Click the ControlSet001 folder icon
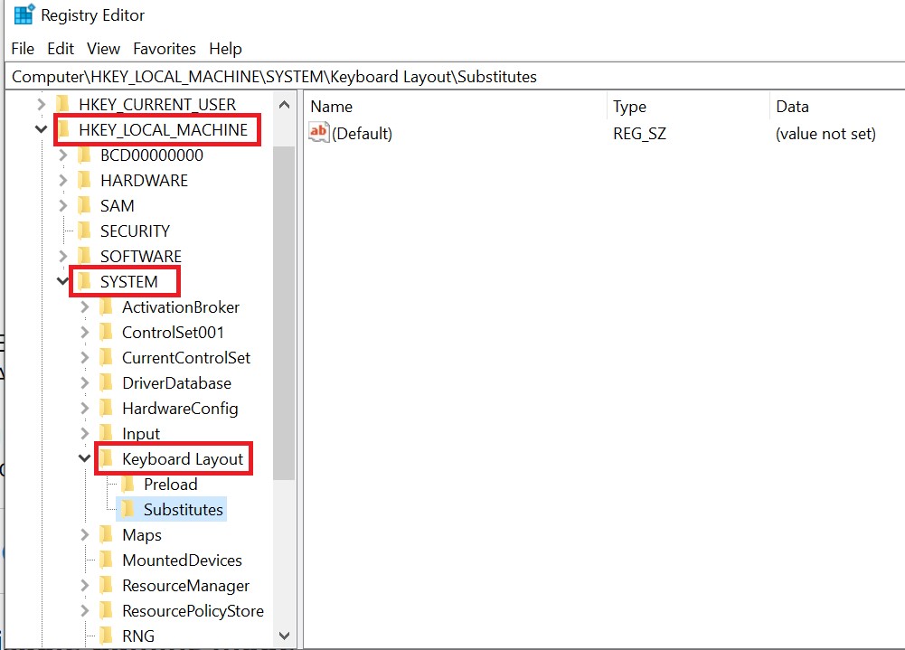This screenshot has height=650, width=905. [x=106, y=332]
